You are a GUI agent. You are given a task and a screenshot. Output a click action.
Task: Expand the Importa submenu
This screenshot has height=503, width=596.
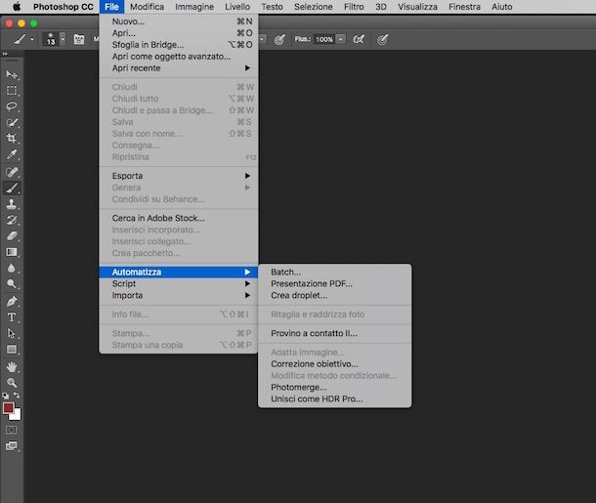[x=179, y=295]
